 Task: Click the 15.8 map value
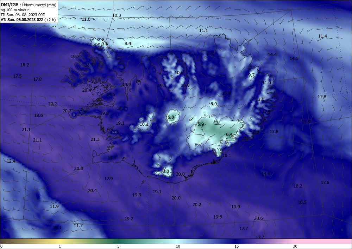(226, 93)
